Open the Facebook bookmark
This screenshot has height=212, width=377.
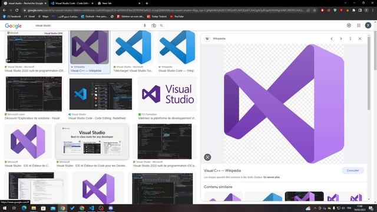pos(12,16)
